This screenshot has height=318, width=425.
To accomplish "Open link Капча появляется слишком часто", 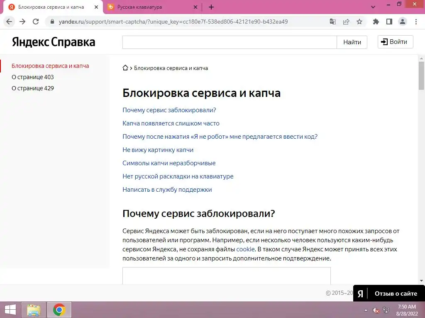I will (171, 123).
